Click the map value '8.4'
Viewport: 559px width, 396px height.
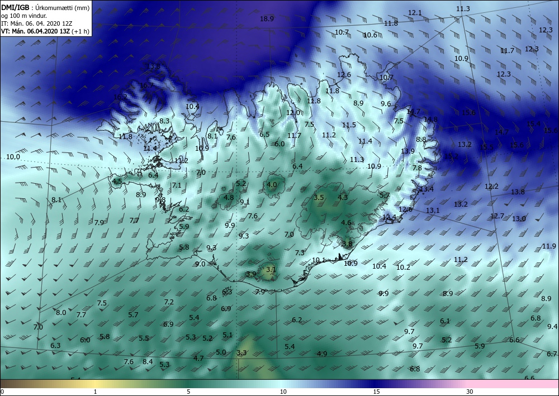pyautogui.click(x=148, y=362)
